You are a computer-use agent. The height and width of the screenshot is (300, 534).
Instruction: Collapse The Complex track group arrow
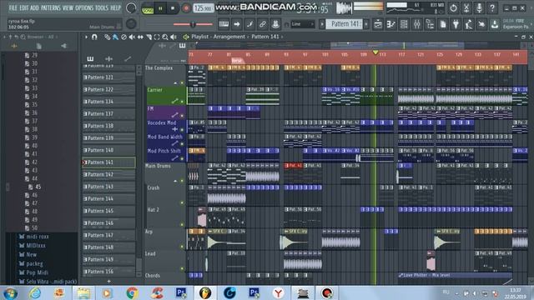click(175, 83)
